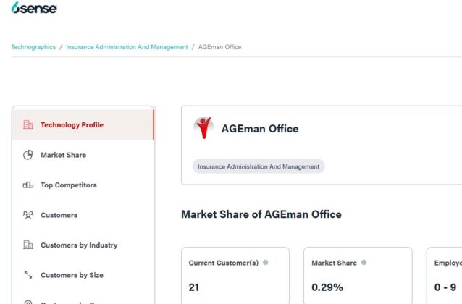Click the employee range value 0 - 9

[445, 287]
